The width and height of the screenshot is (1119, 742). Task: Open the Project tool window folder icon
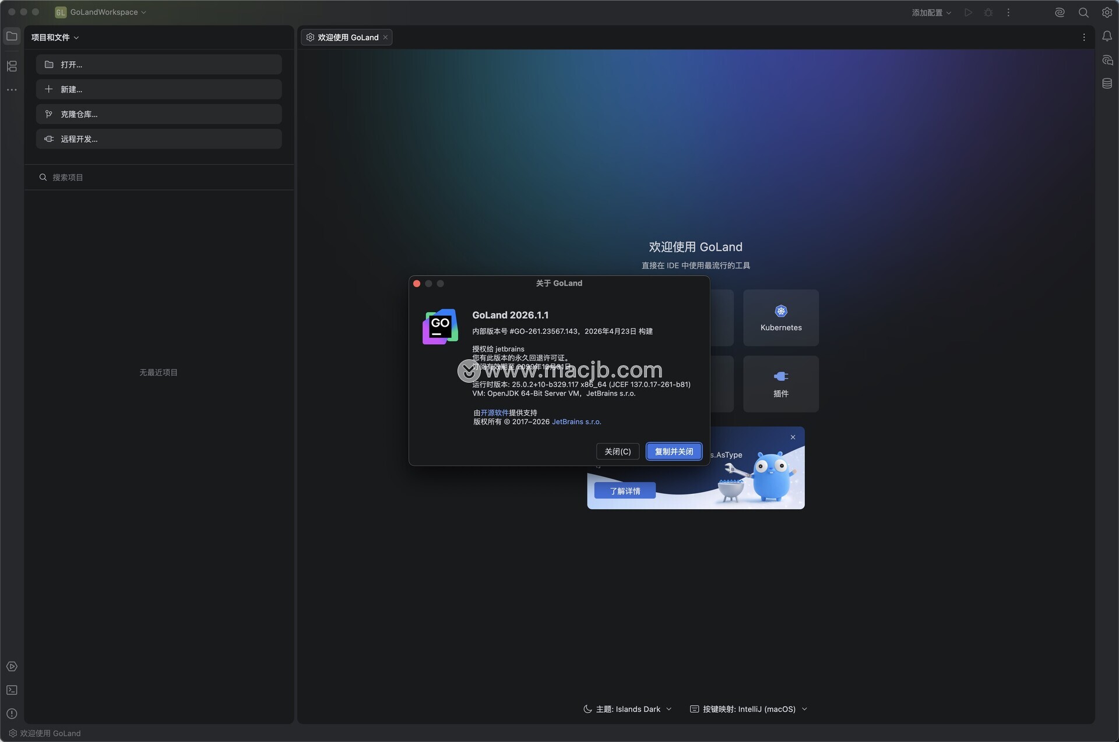point(12,37)
